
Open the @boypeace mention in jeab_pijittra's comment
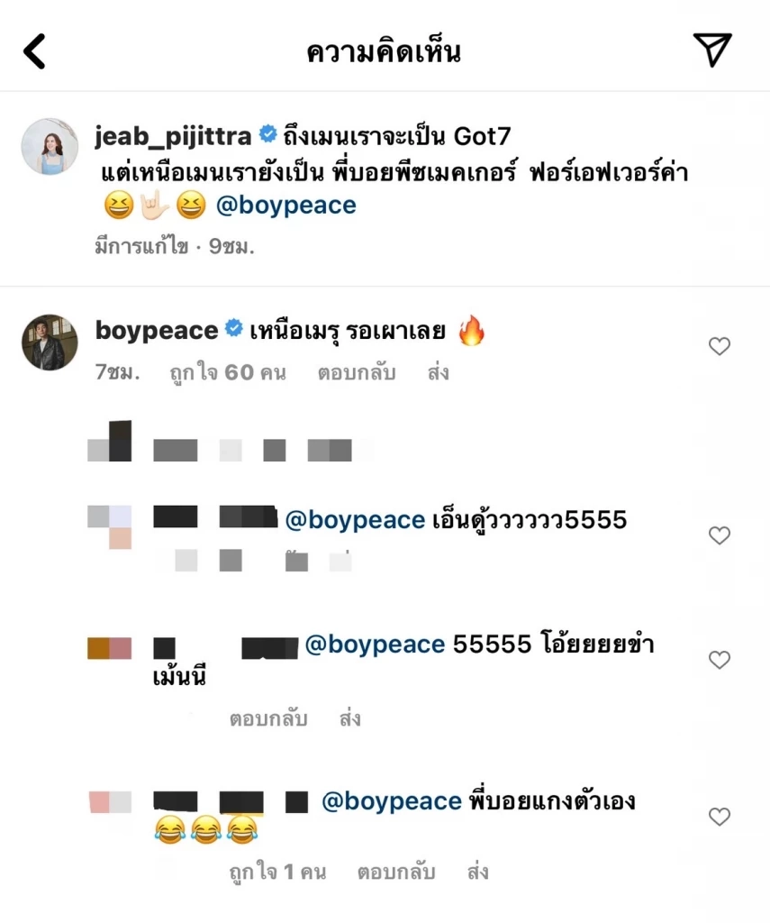pyautogui.click(x=287, y=205)
